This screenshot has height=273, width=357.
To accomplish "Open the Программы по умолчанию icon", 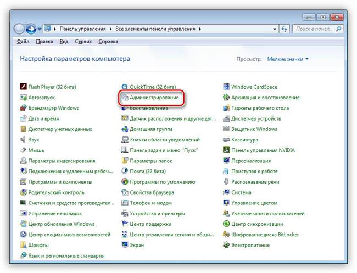I will (x=125, y=181).
